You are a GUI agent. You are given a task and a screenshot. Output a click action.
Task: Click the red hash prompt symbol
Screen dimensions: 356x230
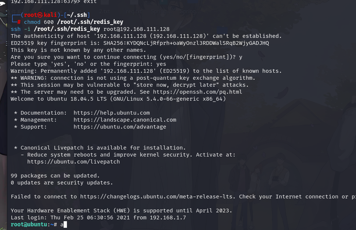click(x=19, y=22)
